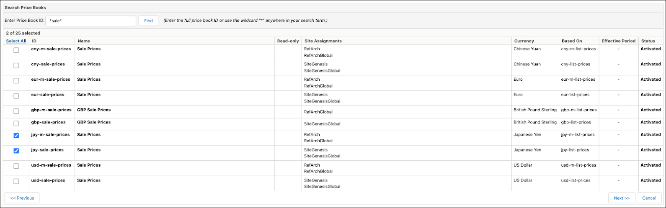Check the cny-m-sale-prices row checkbox
Image resolution: width=666 pixels, height=208 pixels.
click(x=16, y=50)
